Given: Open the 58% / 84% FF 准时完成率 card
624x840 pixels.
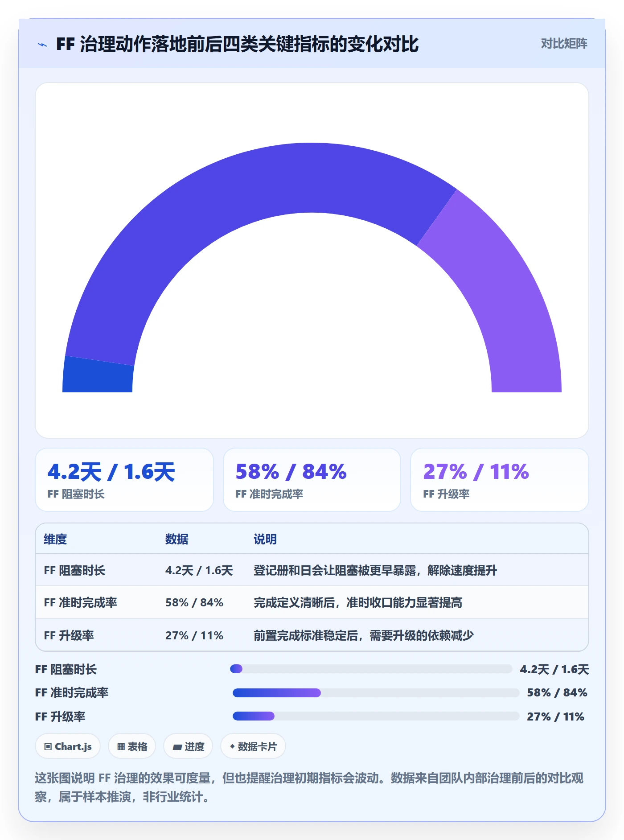Looking at the screenshot, I should point(312,480).
